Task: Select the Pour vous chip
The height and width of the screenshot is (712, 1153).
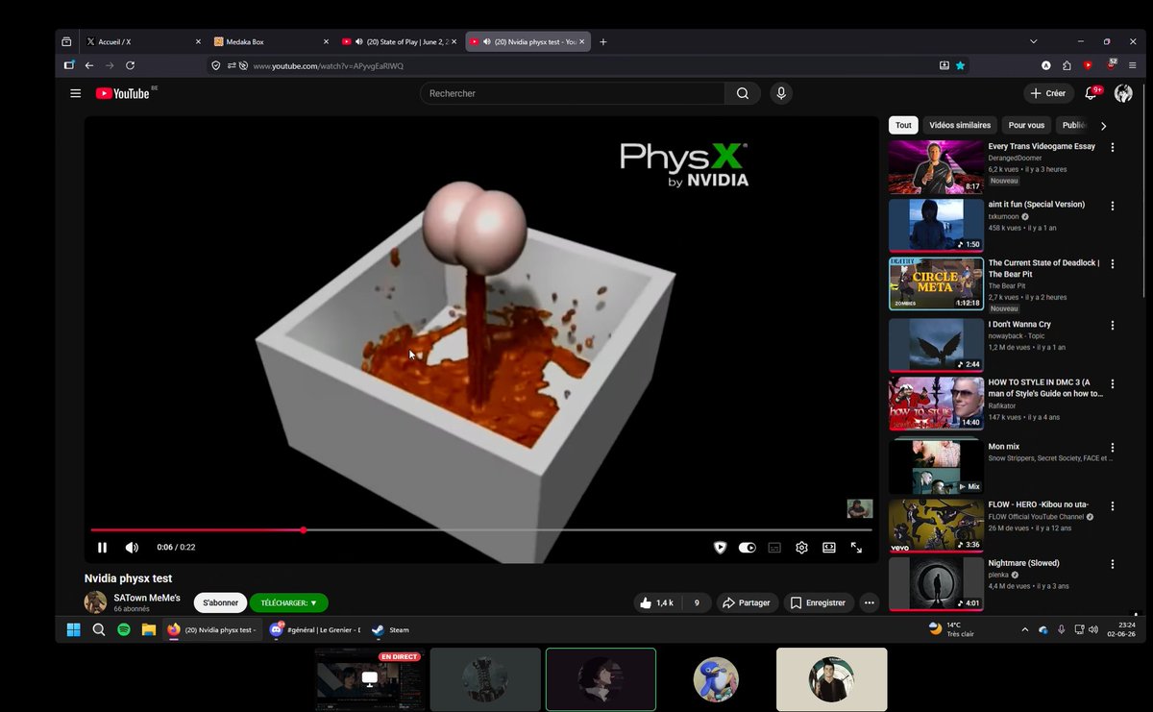Action: tap(1026, 125)
